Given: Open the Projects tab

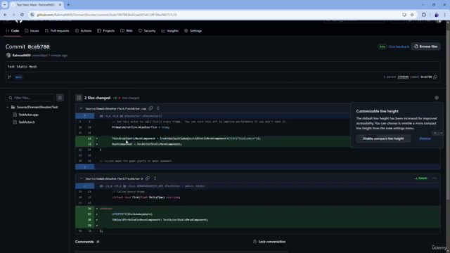Looking at the screenshot, I should point(106,31).
